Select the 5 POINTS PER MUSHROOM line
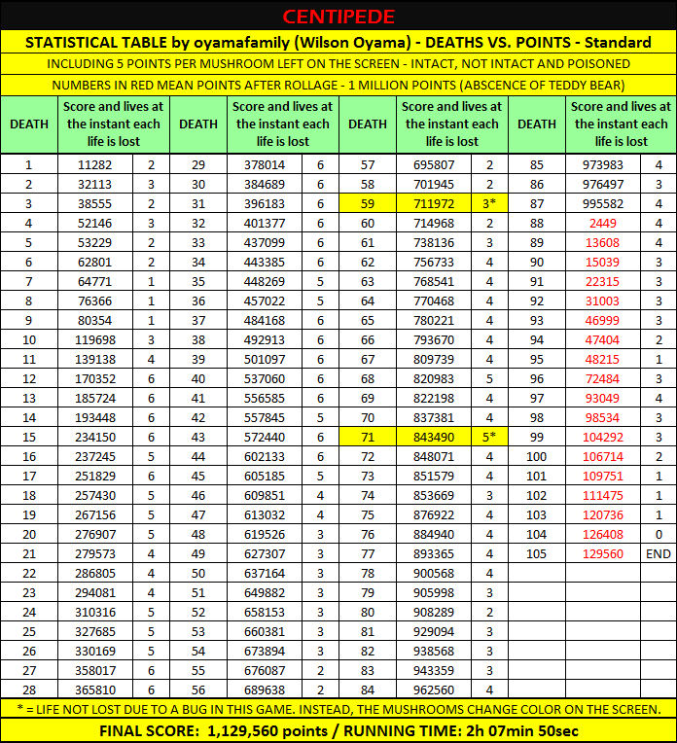Viewport: 677px width, 743px height. point(338,64)
